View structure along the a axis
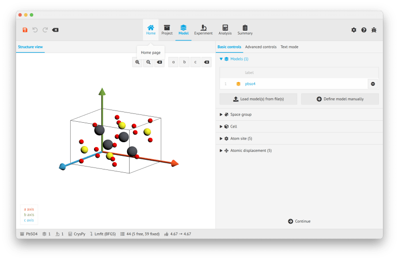 point(173,62)
